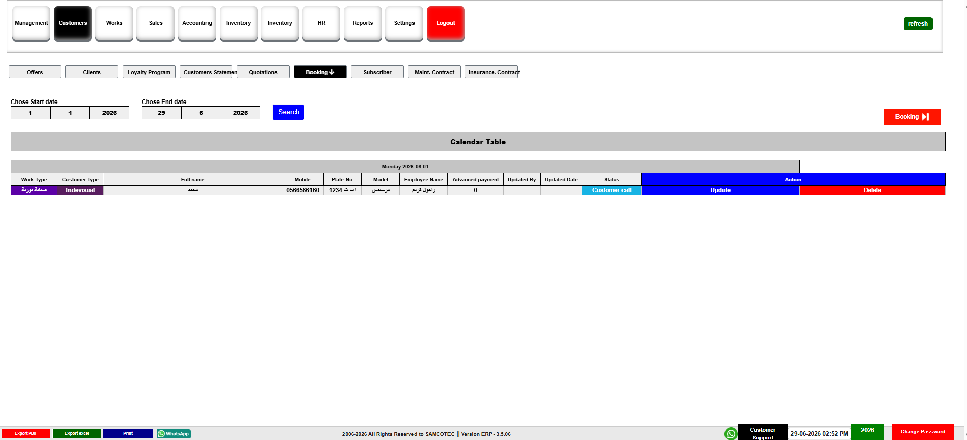This screenshot has width=967, height=440.
Task: Click the Customer call status cell
Action: coord(612,190)
